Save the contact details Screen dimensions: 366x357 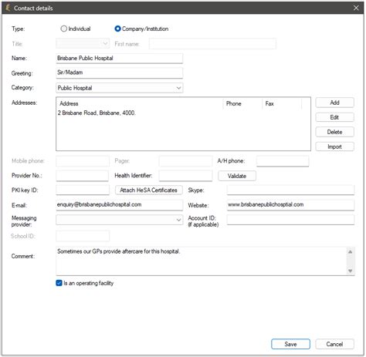pos(290,344)
